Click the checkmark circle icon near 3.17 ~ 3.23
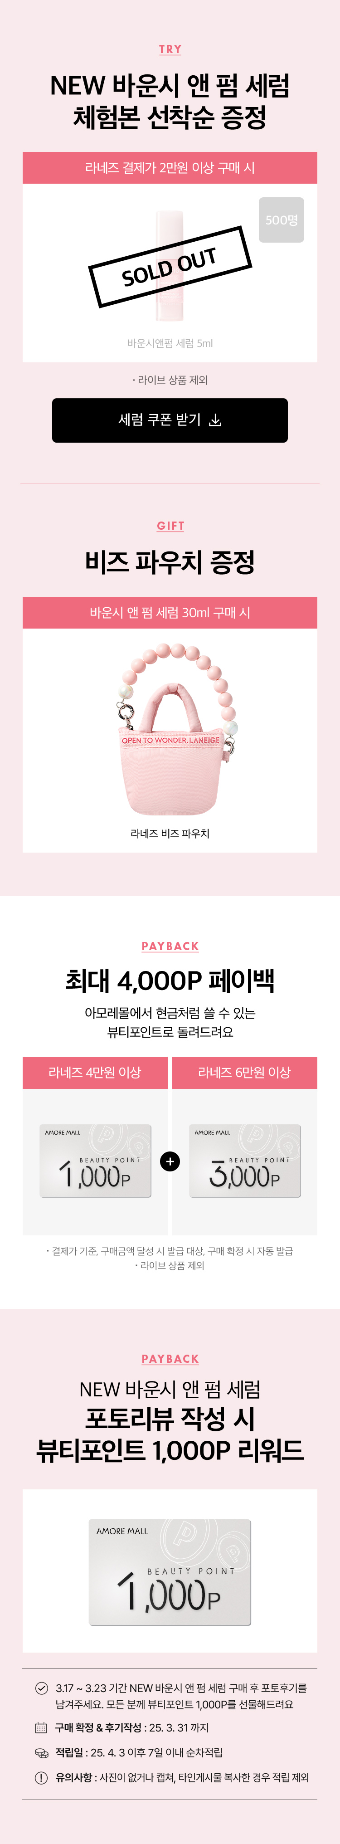Viewport: 340px width, 1844px height. pos(42,1688)
